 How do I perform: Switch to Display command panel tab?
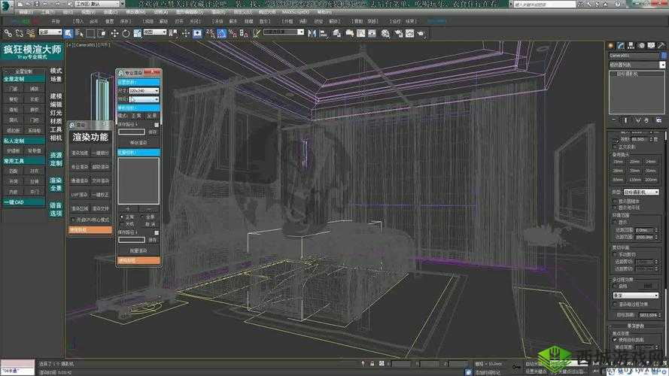point(651,45)
